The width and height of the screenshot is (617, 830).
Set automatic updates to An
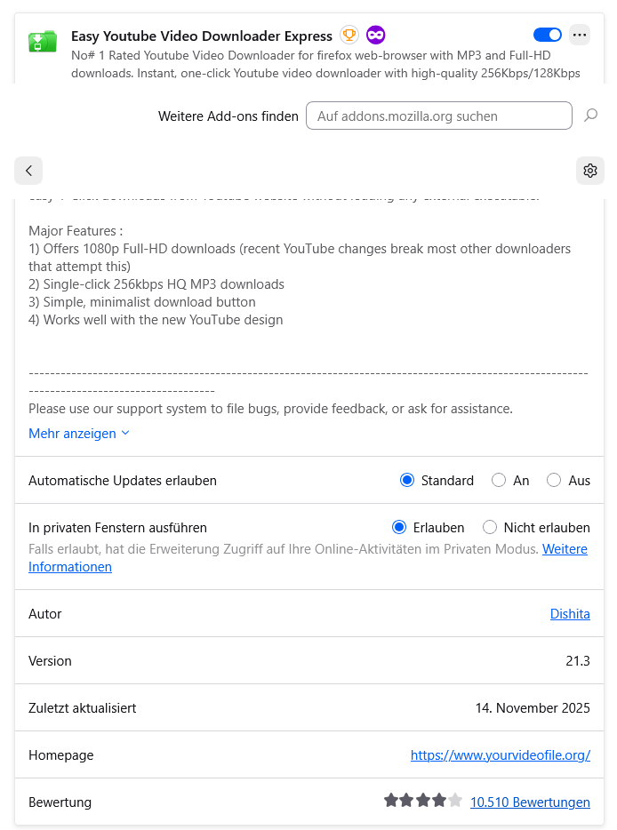(x=500, y=480)
